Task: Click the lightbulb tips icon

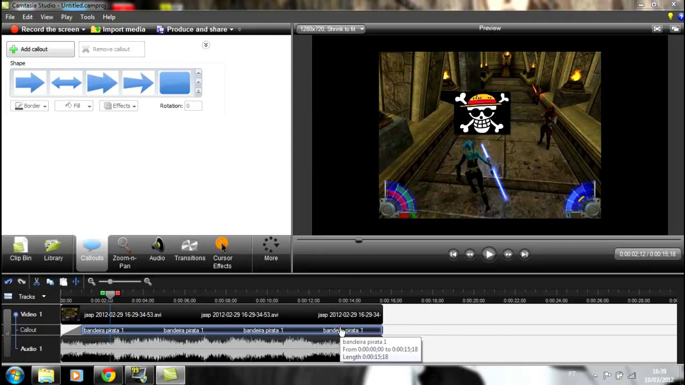Action: pos(671,17)
